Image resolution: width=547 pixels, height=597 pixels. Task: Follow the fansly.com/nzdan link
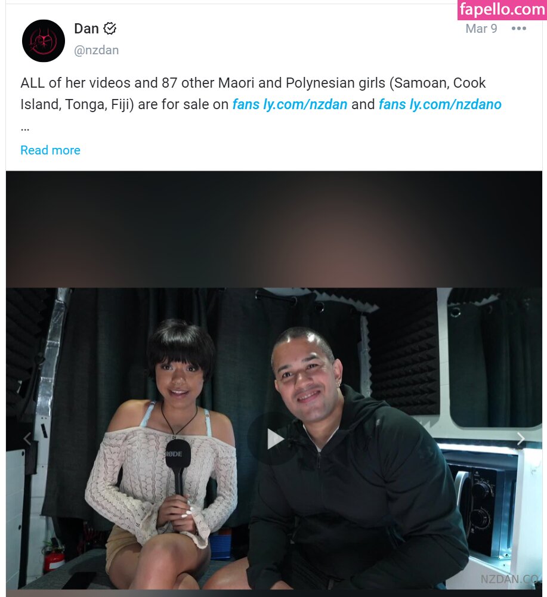(x=290, y=104)
